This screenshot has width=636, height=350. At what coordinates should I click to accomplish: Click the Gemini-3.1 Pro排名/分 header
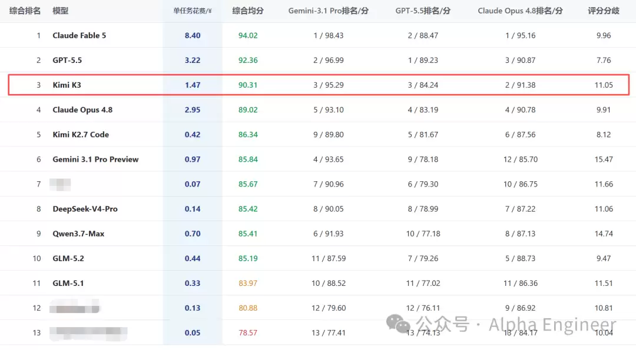pos(328,11)
